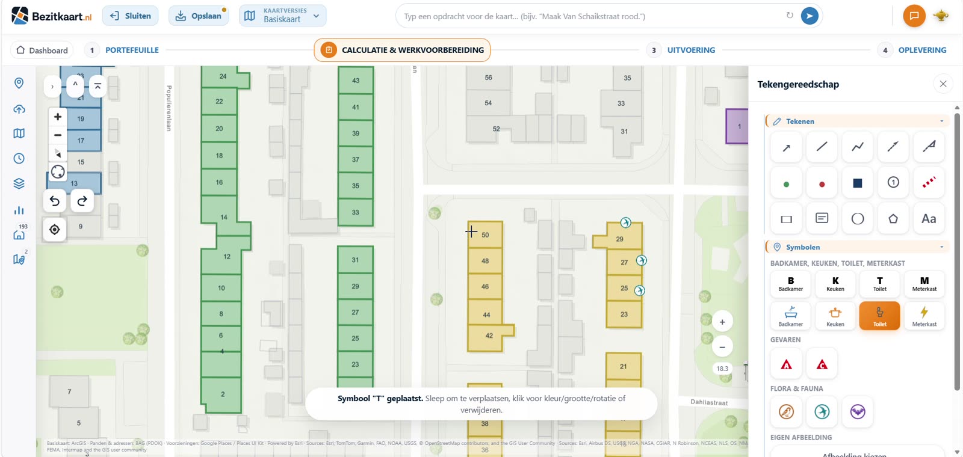Select the red dashed line tool
The width and height of the screenshot is (963, 457).
(x=929, y=183)
